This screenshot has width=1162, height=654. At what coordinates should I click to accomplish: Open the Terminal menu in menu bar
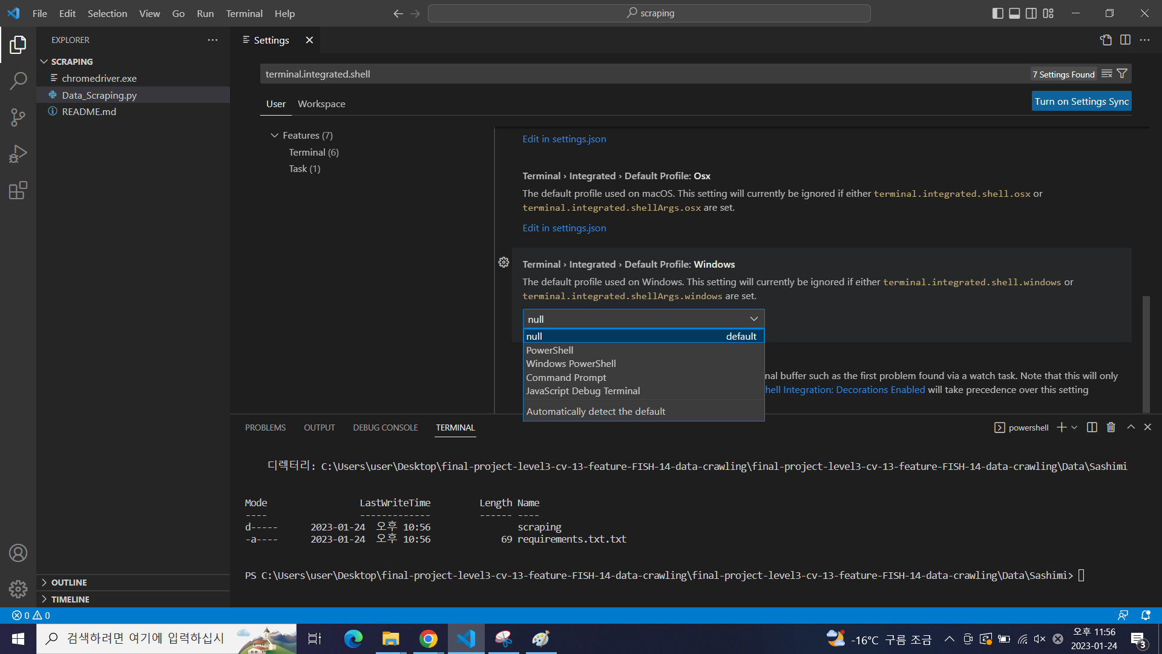click(x=244, y=13)
